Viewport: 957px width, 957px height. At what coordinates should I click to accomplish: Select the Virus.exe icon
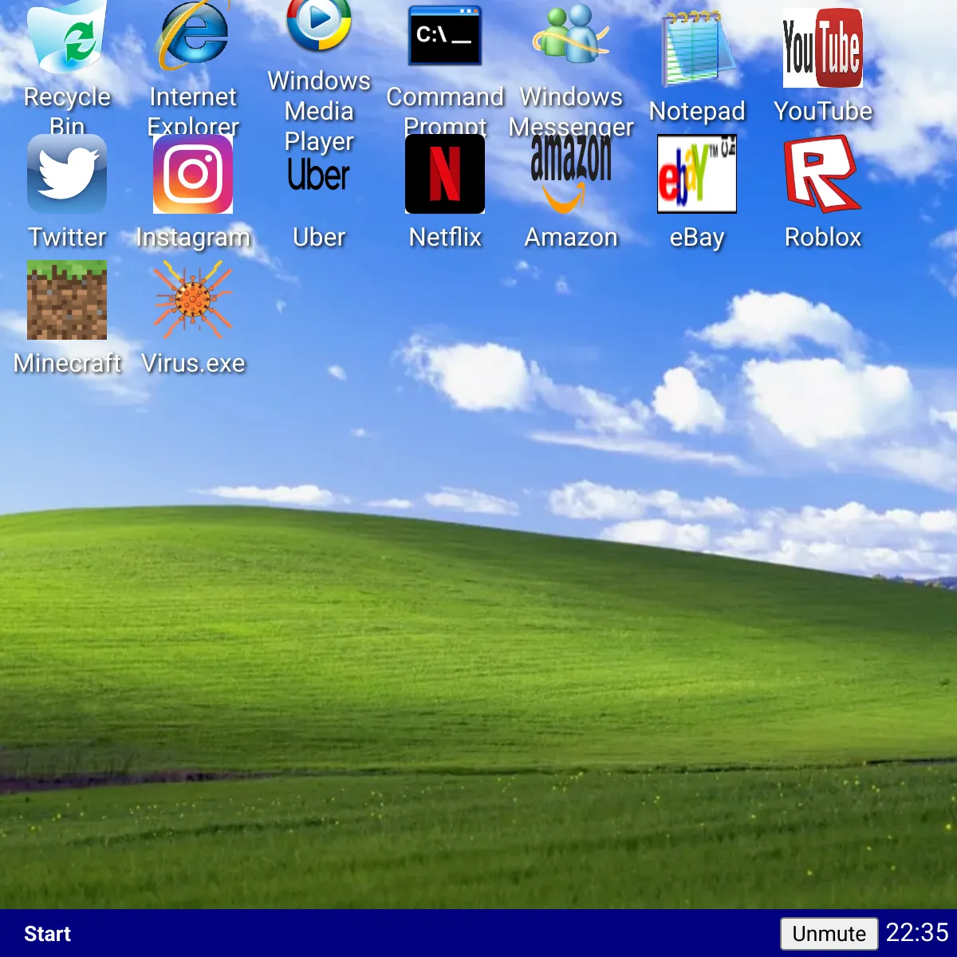[193, 300]
